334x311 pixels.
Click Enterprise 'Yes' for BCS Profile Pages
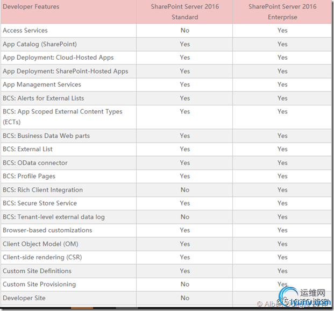282,176
